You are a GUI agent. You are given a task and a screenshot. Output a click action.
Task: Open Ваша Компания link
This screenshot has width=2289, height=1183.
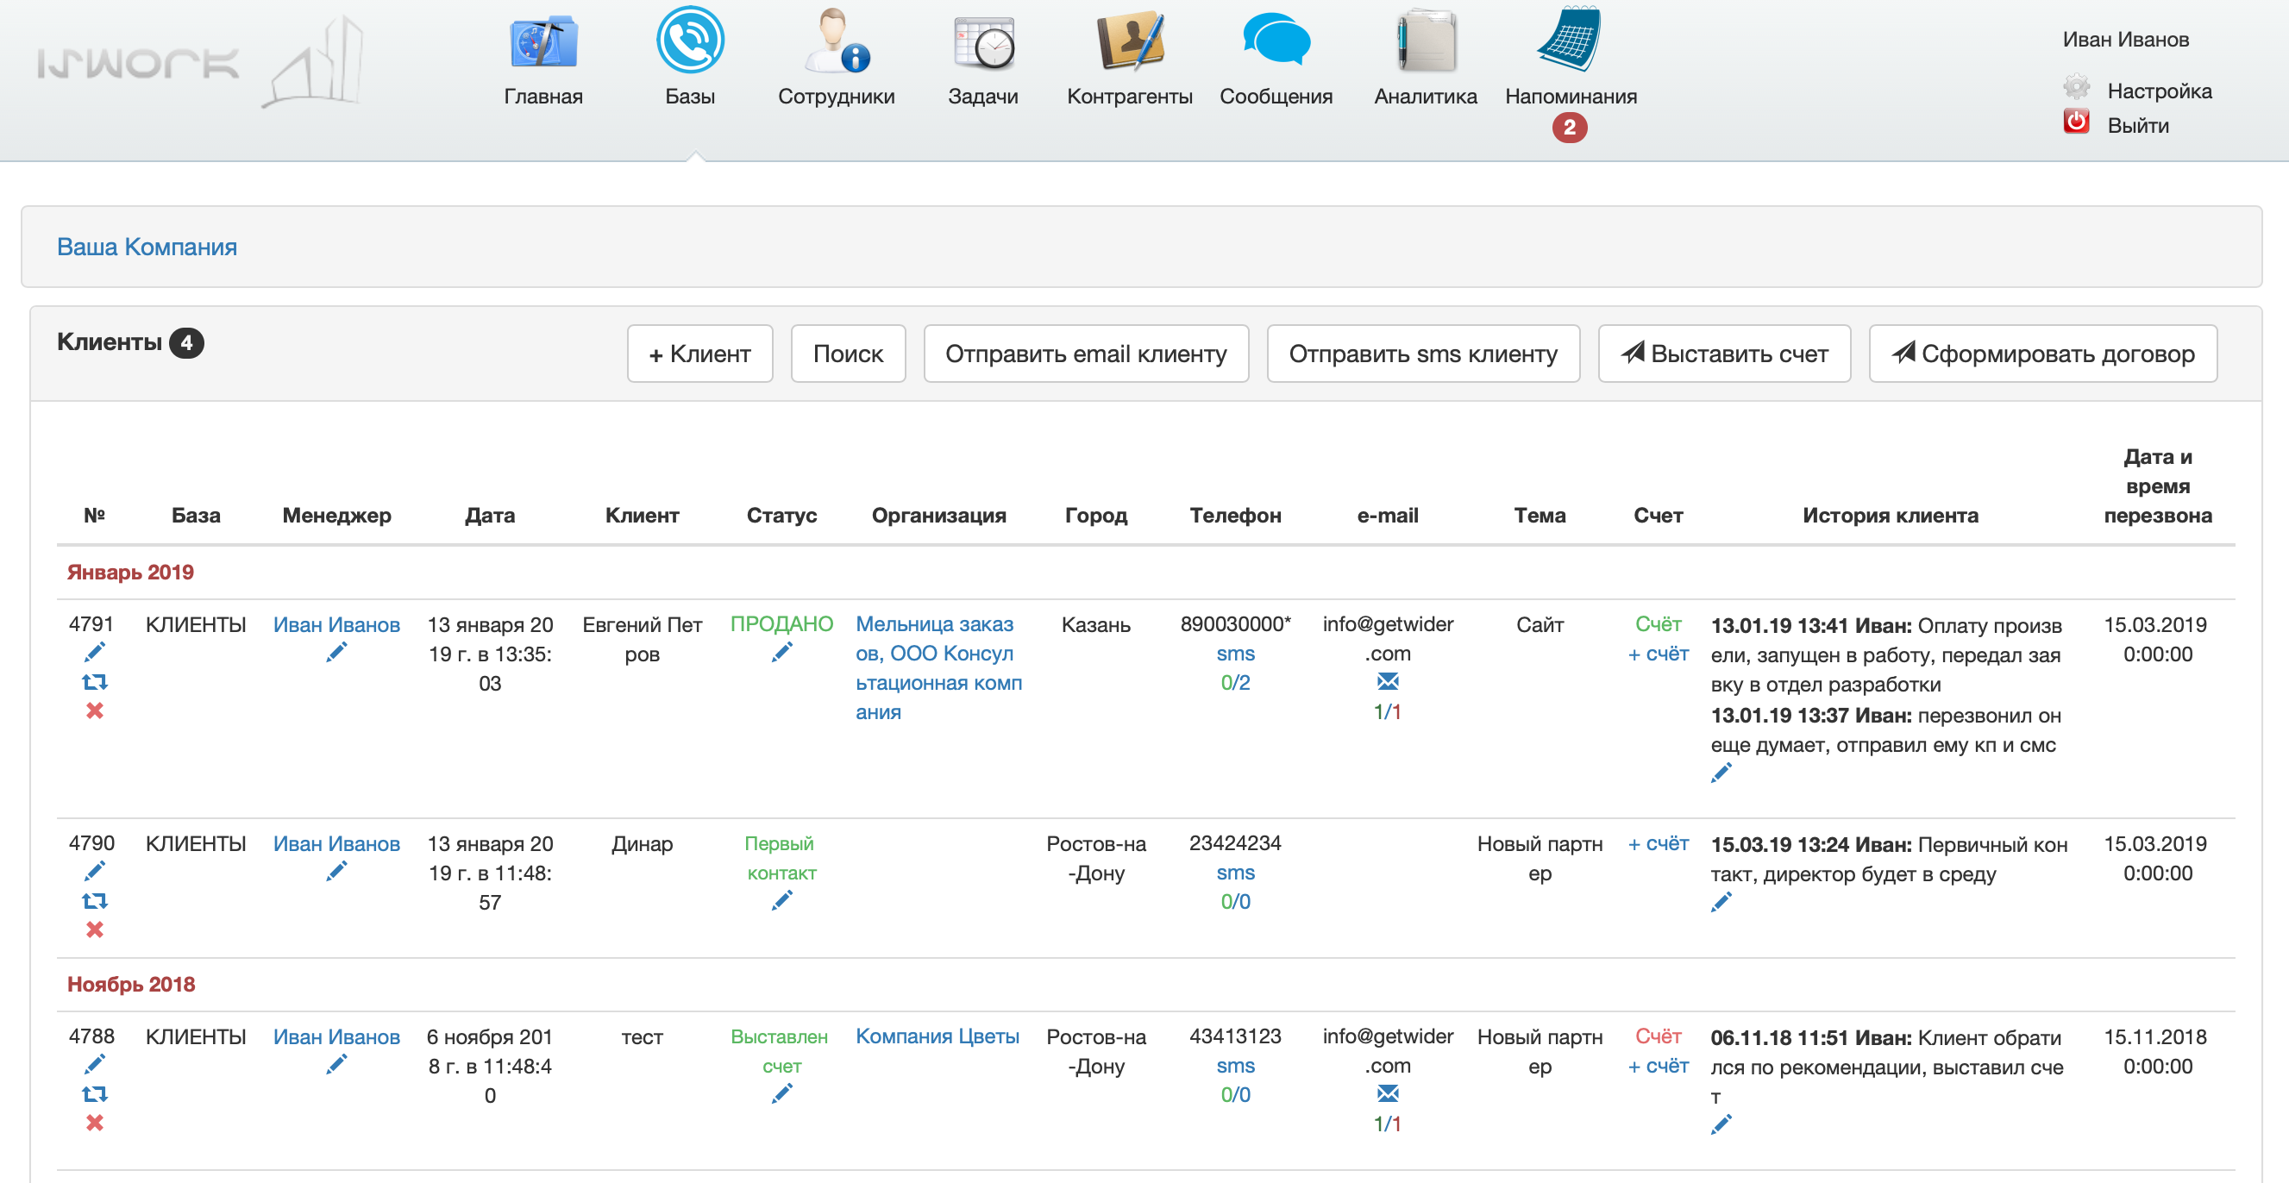coord(147,247)
